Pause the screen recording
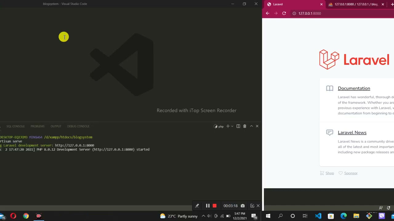The height and width of the screenshot is (221, 394). tap(207, 206)
